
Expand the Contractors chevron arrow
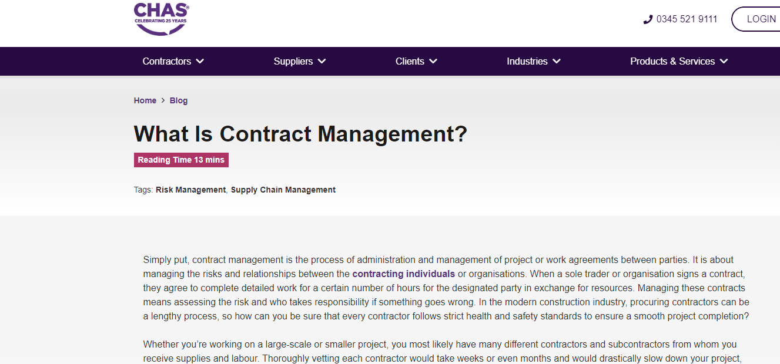point(200,61)
